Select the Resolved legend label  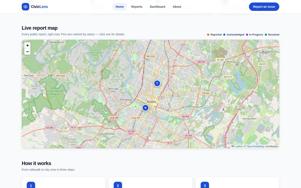point(273,35)
